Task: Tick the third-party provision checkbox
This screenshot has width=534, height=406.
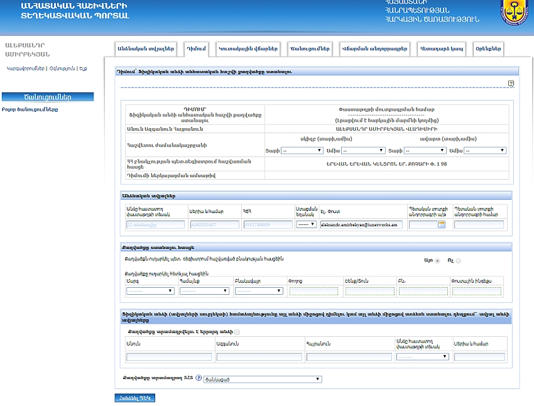Action: (x=237, y=332)
